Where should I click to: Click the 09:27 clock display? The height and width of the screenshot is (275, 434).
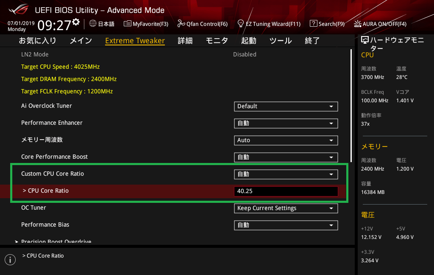[x=54, y=25]
